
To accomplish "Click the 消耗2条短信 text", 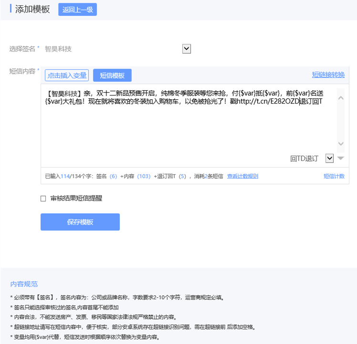I will coord(208,176).
